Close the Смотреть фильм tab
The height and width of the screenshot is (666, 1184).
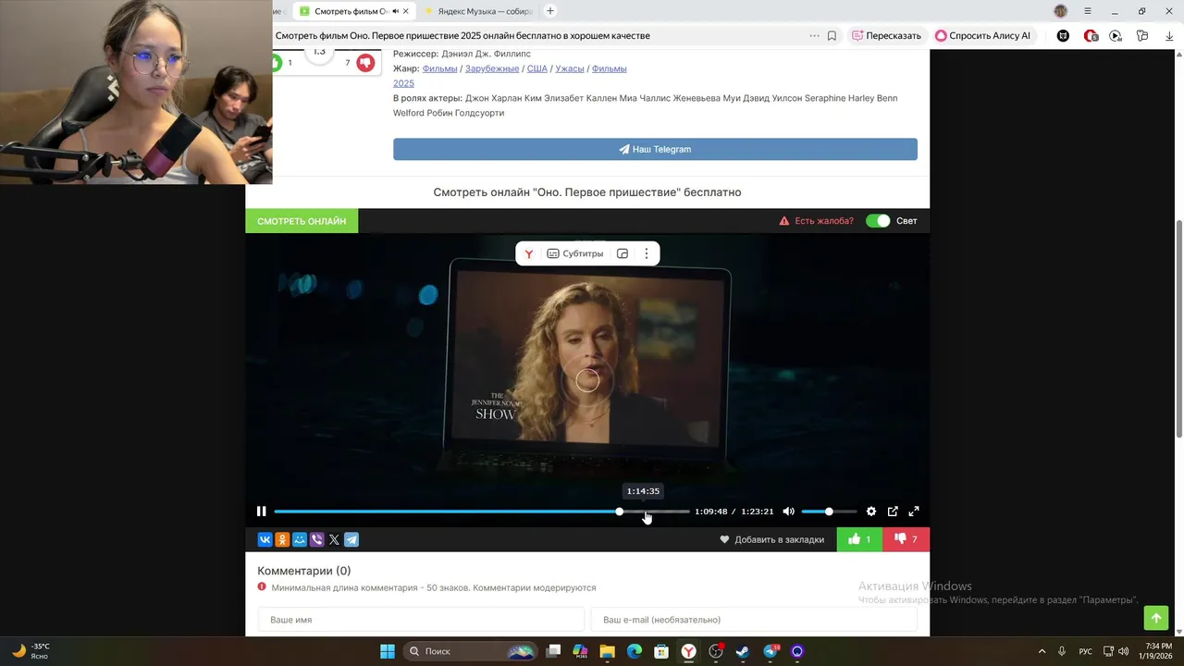(405, 11)
